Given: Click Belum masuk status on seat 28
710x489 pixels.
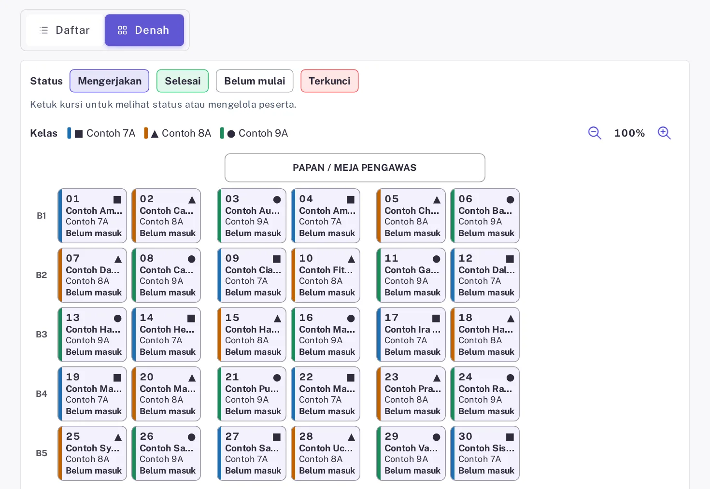Looking at the screenshot, I should pyautogui.click(x=327, y=471).
